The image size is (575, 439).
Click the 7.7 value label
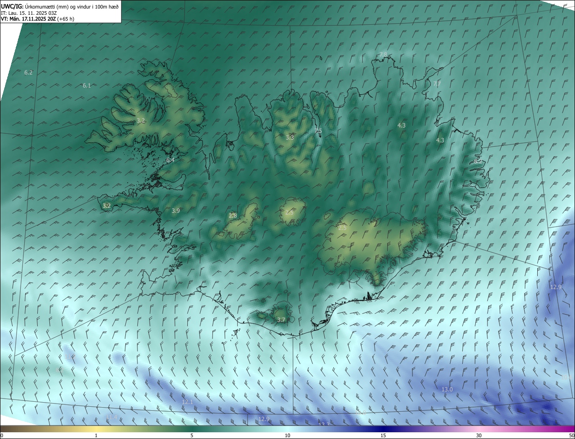437,83
